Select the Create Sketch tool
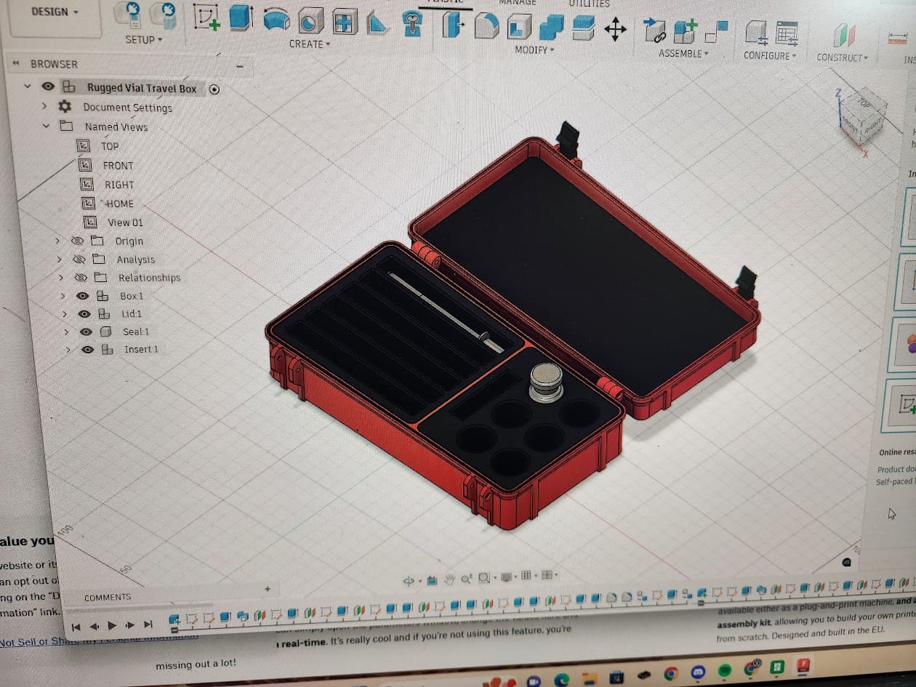 (206, 17)
